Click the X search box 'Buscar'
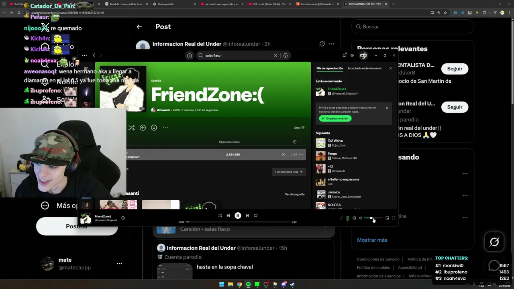 pyautogui.click(x=413, y=26)
